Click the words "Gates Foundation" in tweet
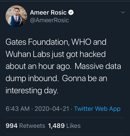The image size is (130, 136). pos(38,42)
